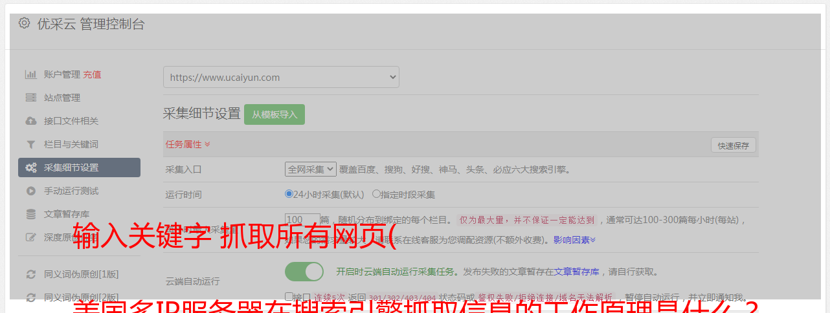Image resolution: width=830 pixels, height=313 pixels.
Task: Collapse the 任务属性 section
Action: click(x=188, y=144)
